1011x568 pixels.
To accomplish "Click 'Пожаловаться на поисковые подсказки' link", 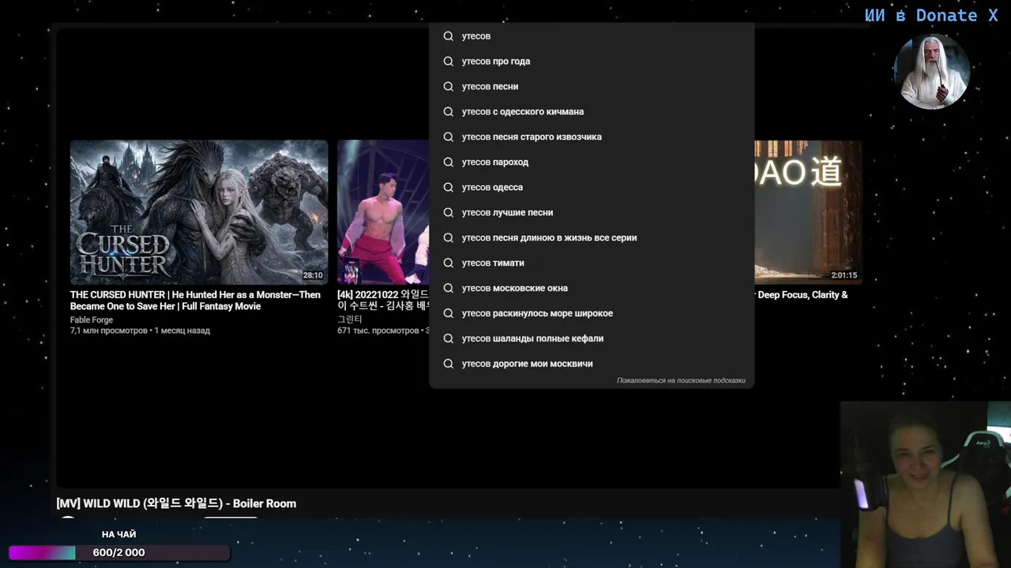I will click(681, 380).
